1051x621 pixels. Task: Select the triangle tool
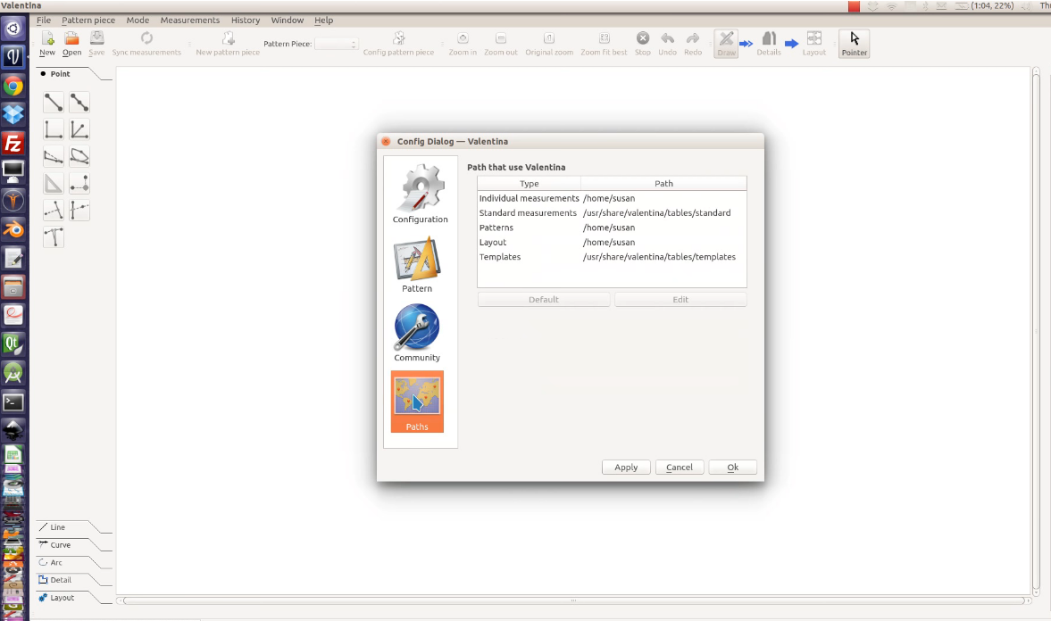[54, 184]
